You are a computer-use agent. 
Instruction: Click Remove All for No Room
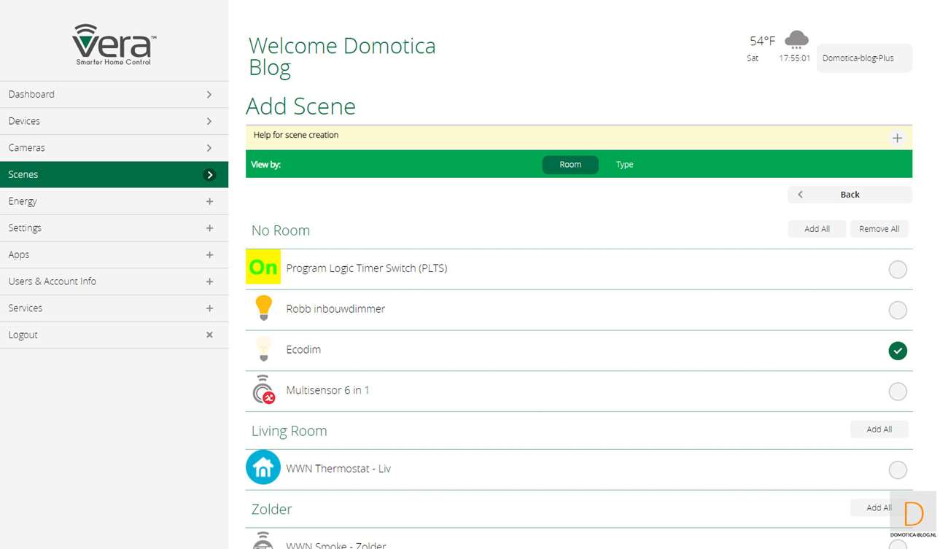point(879,229)
